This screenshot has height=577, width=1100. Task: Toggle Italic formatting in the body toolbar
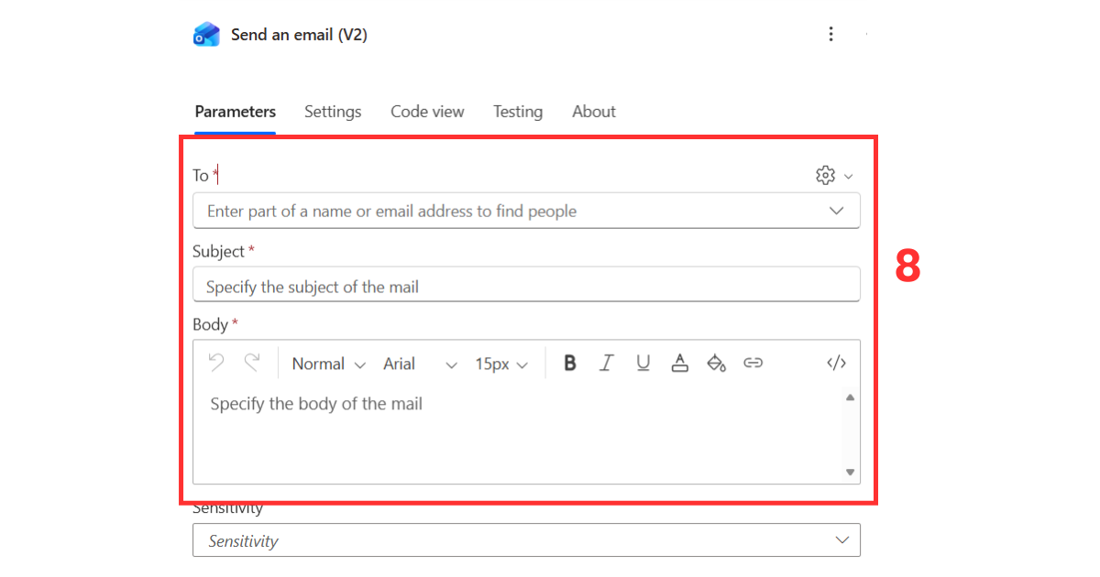pyautogui.click(x=607, y=363)
